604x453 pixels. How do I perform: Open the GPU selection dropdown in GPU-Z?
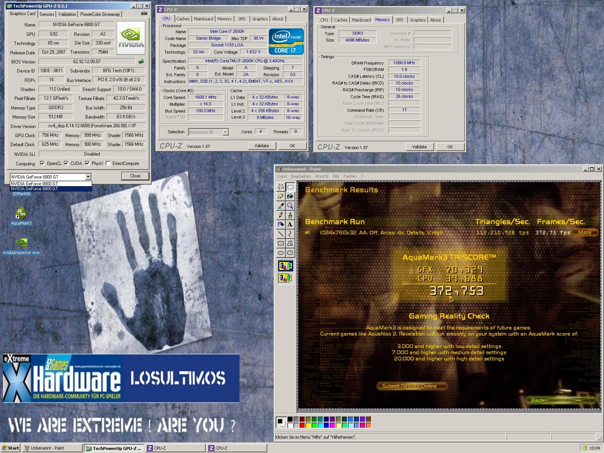click(x=88, y=177)
